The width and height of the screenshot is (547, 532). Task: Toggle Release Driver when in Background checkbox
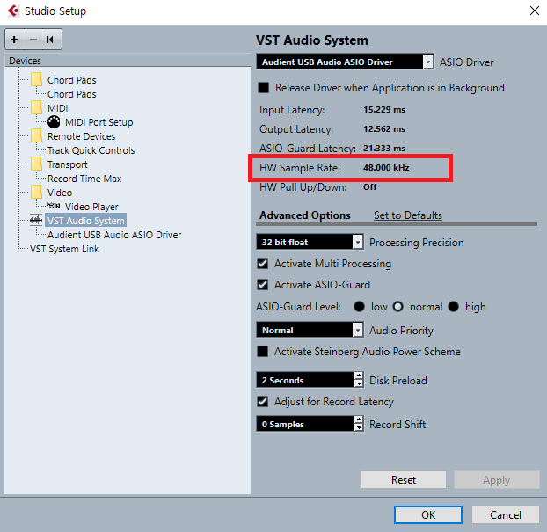[x=263, y=88]
